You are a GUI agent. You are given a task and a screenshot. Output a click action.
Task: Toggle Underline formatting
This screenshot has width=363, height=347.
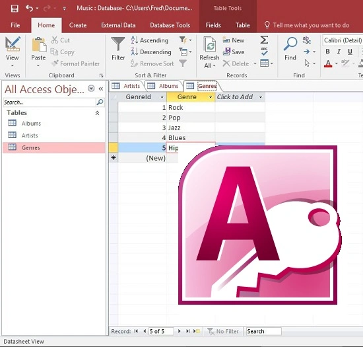click(x=350, y=52)
